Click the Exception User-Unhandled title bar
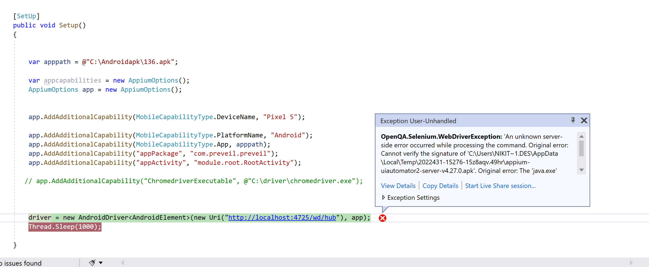The width and height of the screenshot is (649, 267). 418,121
